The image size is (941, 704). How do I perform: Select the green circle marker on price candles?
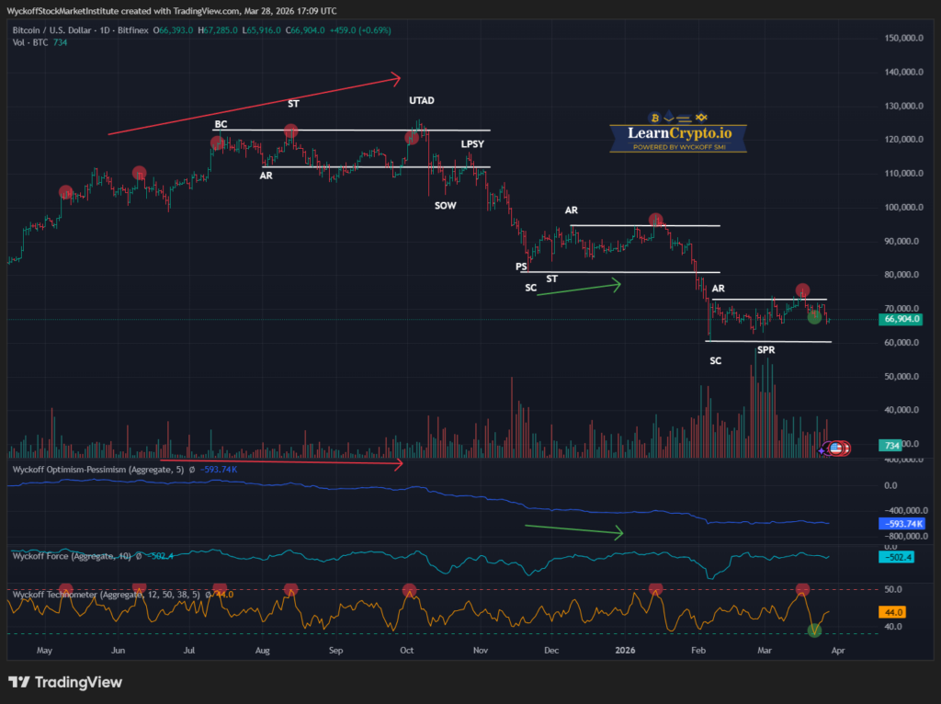pyautogui.click(x=814, y=317)
